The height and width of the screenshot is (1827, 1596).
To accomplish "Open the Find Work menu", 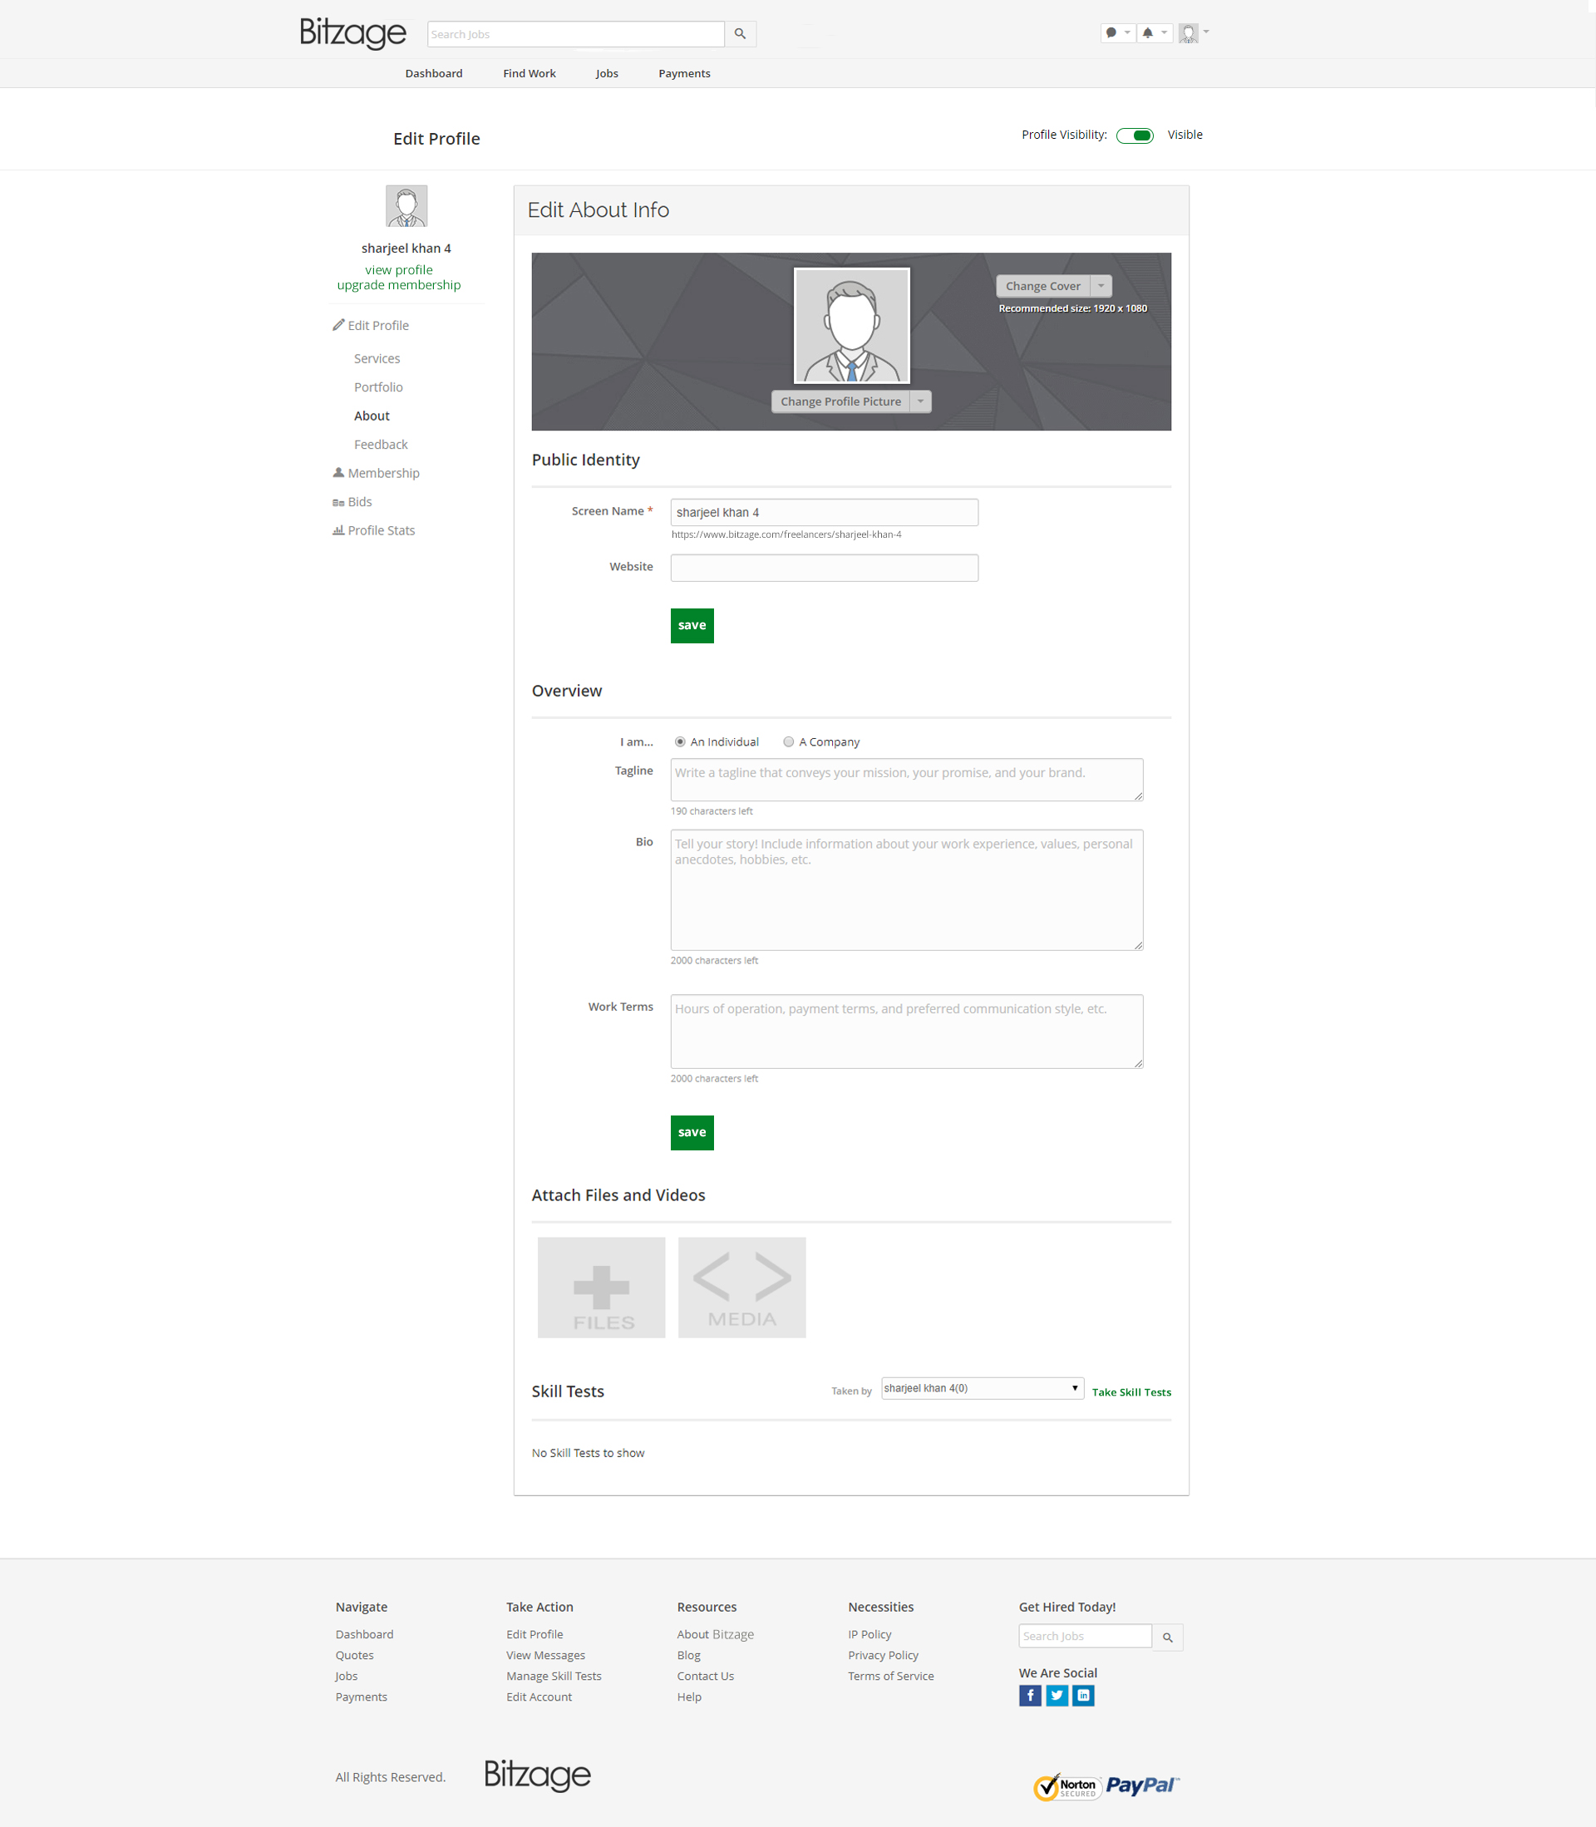I will click(x=529, y=74).
